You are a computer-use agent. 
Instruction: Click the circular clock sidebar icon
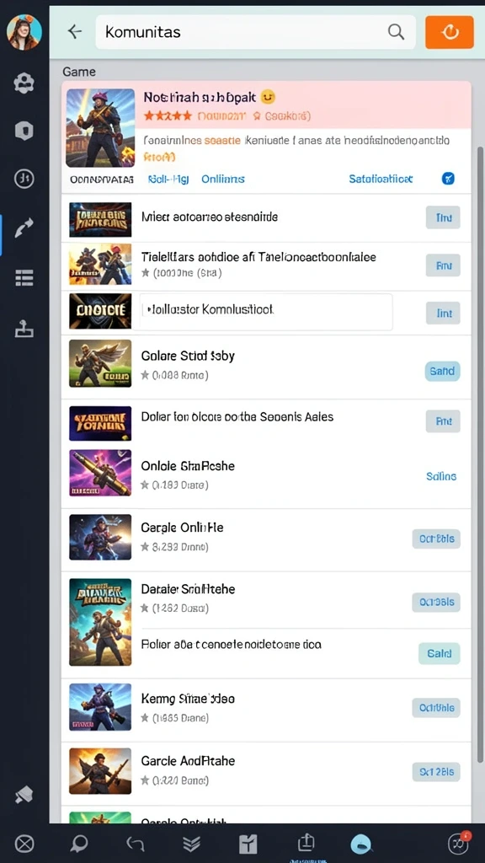24,179
